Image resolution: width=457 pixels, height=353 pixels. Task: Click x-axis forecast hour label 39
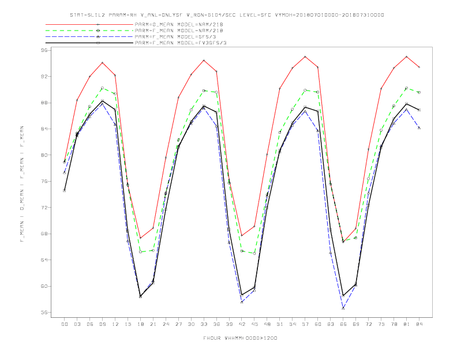(229, 324)
